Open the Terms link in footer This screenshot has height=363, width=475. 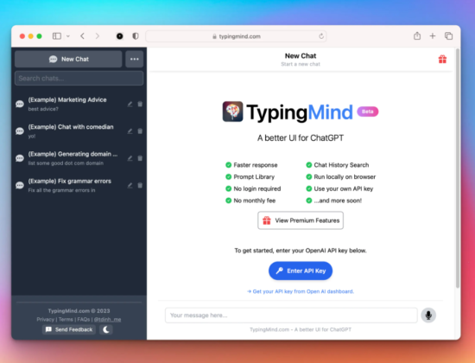[66, 319]
